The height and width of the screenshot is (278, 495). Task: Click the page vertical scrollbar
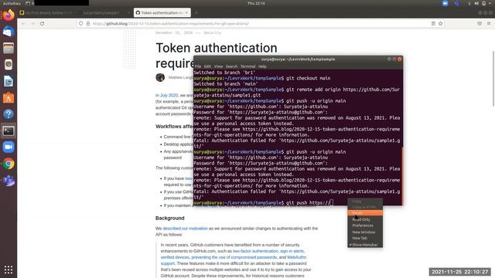pyautogui.click(x=493, y=78)
